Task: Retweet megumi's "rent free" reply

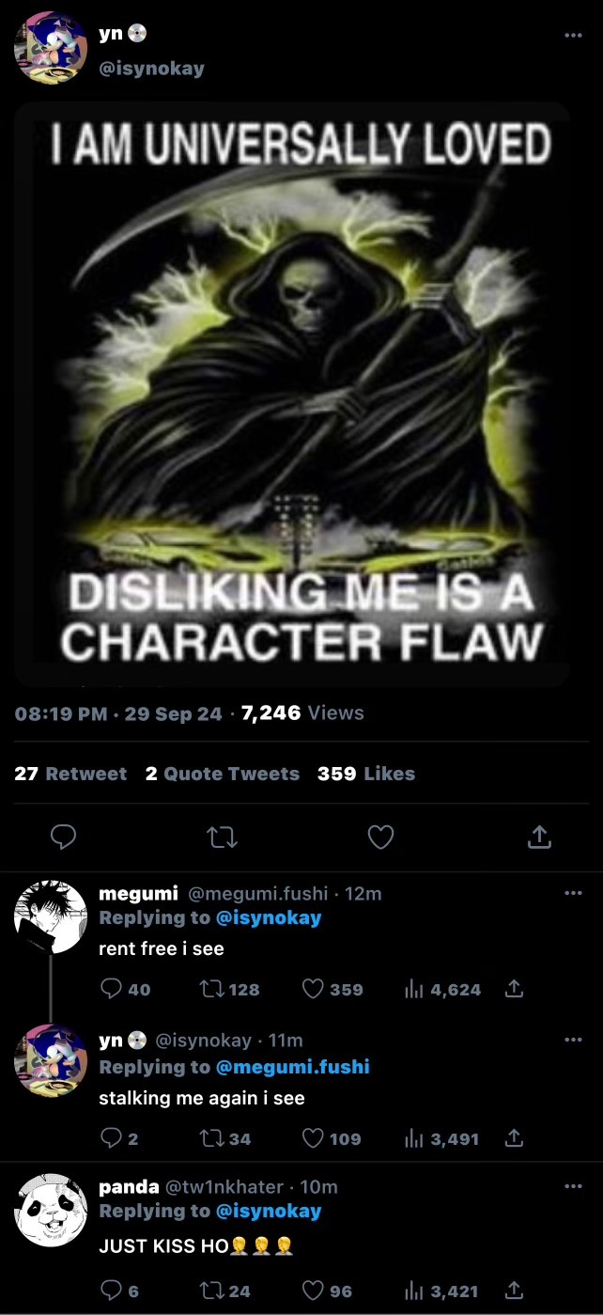Action: 211,989
